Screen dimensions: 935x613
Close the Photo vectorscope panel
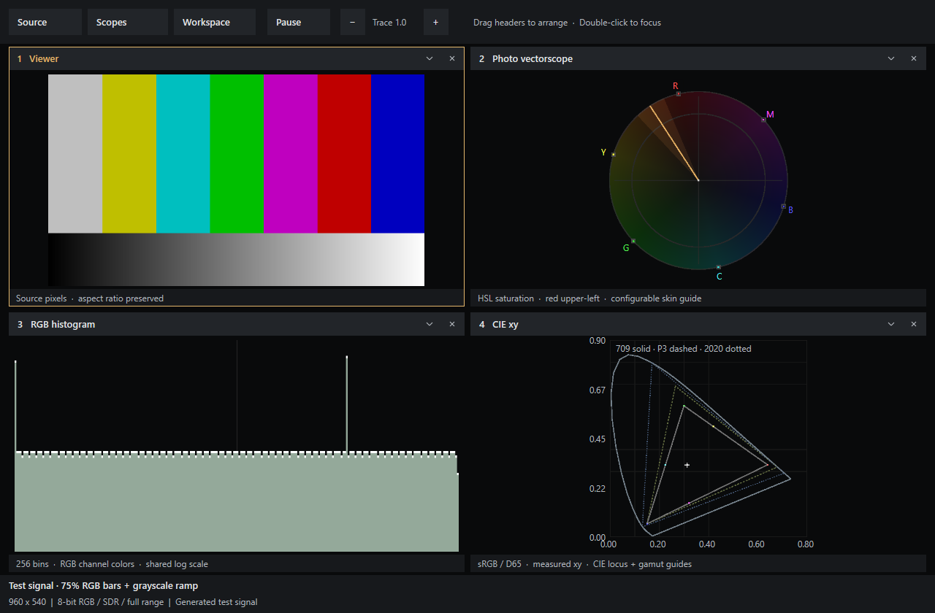(x=914, y=58)
